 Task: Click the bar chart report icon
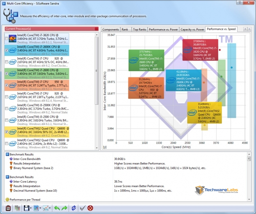(x=36, y=208)
